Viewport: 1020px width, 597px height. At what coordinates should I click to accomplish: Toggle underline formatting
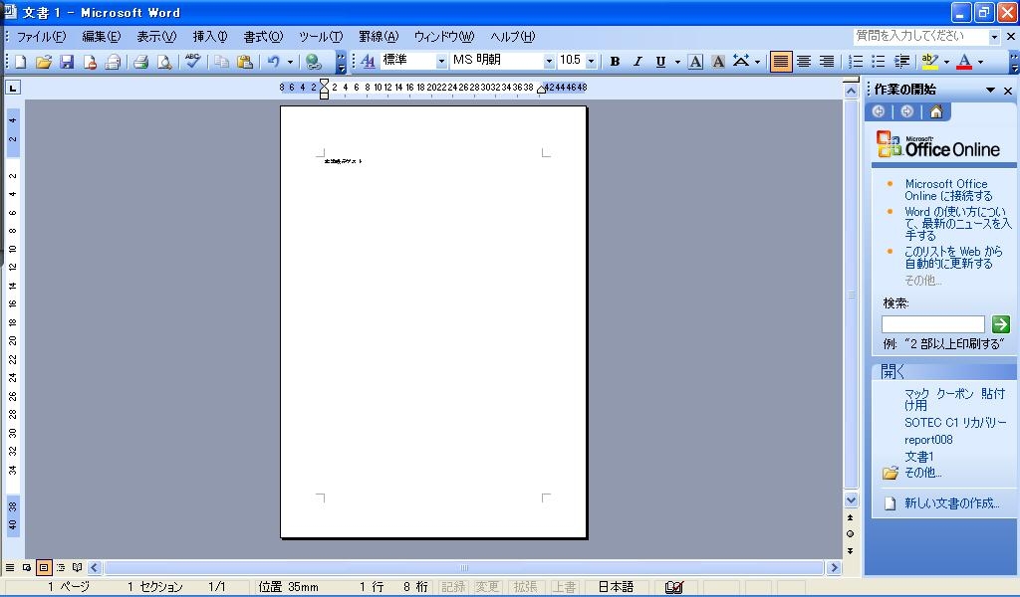660,62
